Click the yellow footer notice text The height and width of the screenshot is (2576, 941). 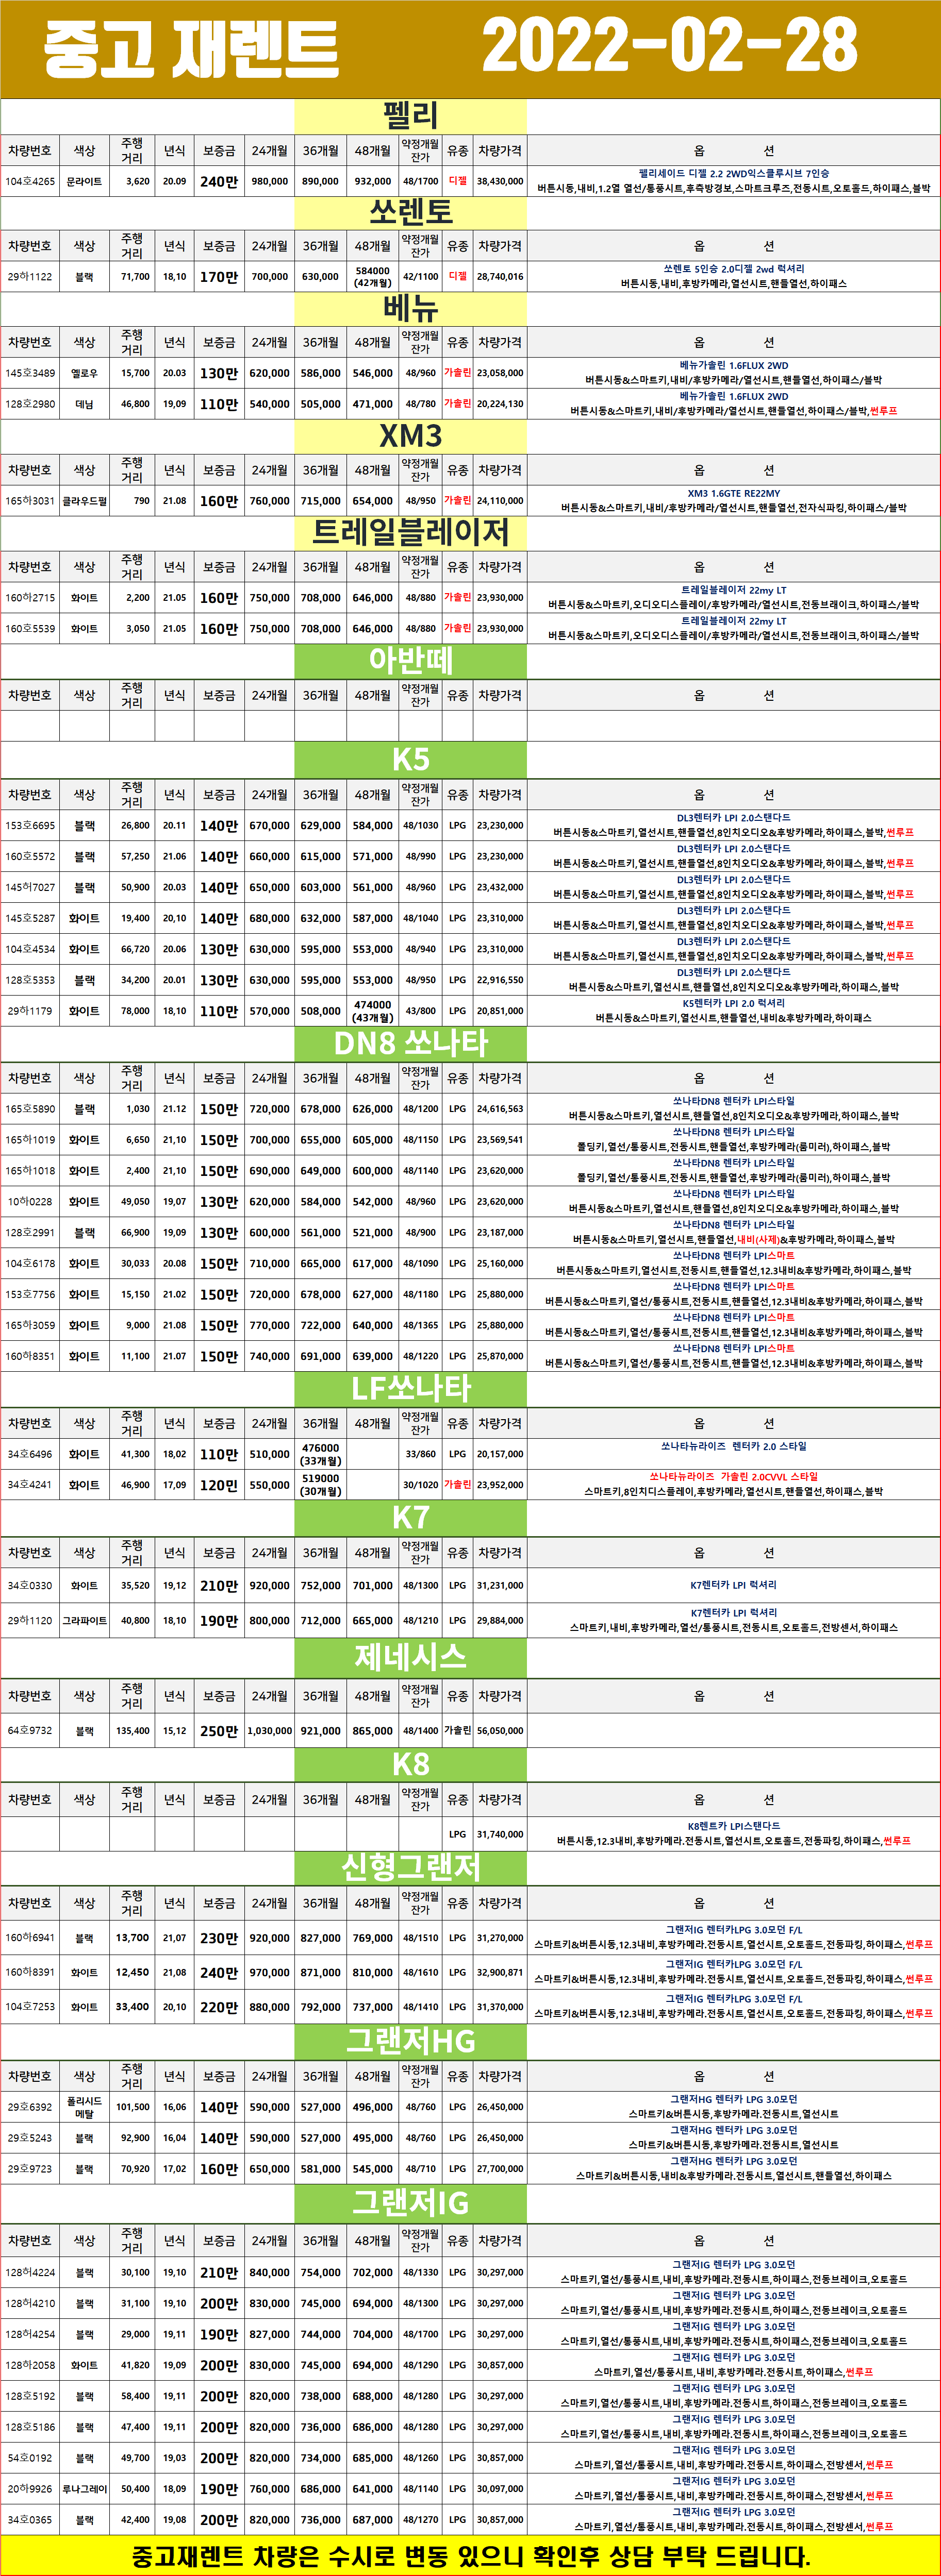pyautogui.click(x=470, y=2557)
